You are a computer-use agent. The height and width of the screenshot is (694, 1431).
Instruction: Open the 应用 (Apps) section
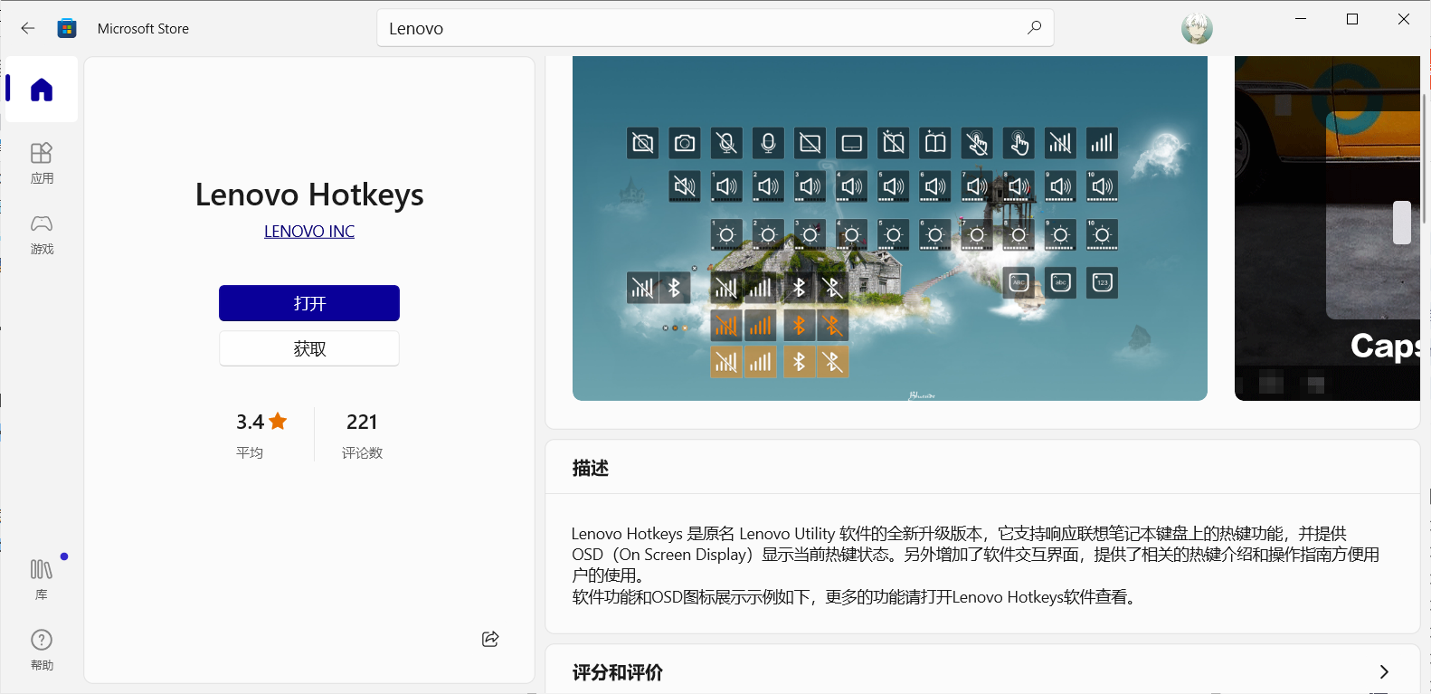click(42, 164)
